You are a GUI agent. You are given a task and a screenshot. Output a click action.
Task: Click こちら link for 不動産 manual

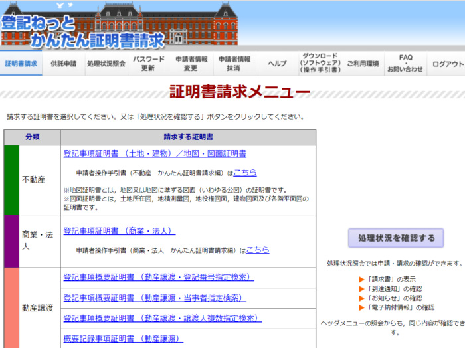click(x=245, y=173)
